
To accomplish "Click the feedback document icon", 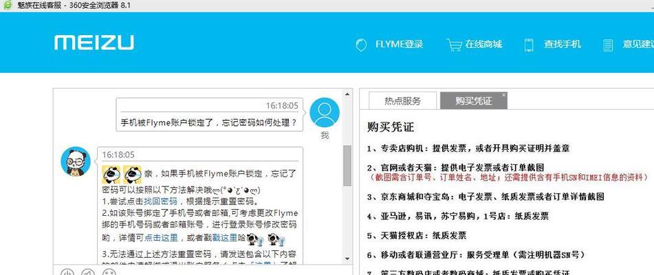I will [608, 45].
